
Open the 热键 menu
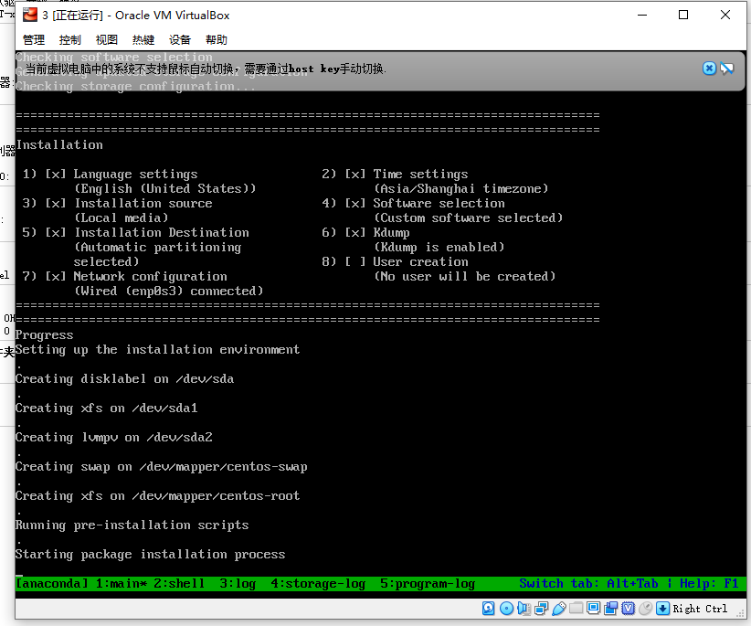[143, 40]
